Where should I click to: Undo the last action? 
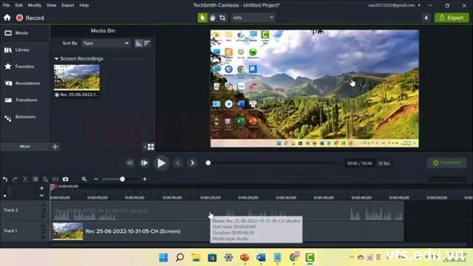[5, 179]
